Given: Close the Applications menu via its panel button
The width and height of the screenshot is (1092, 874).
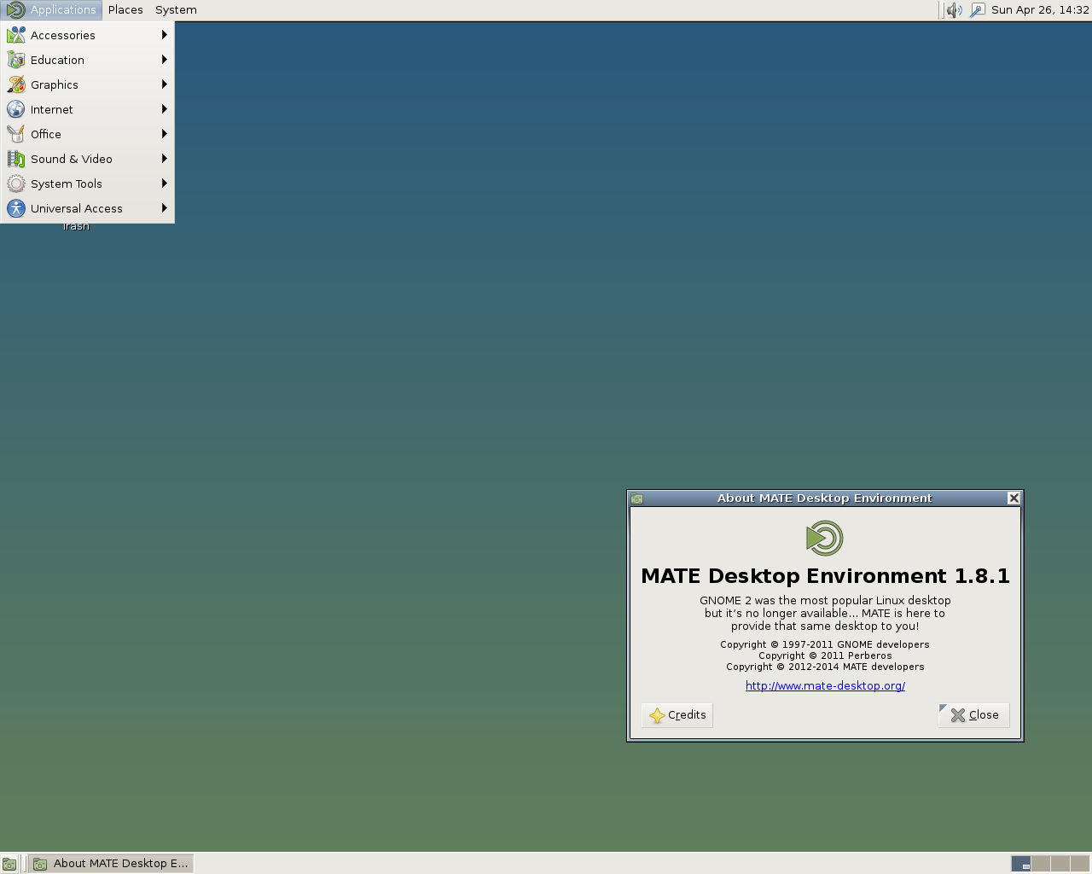Looking at the screenshot, I should coord(51,10).
